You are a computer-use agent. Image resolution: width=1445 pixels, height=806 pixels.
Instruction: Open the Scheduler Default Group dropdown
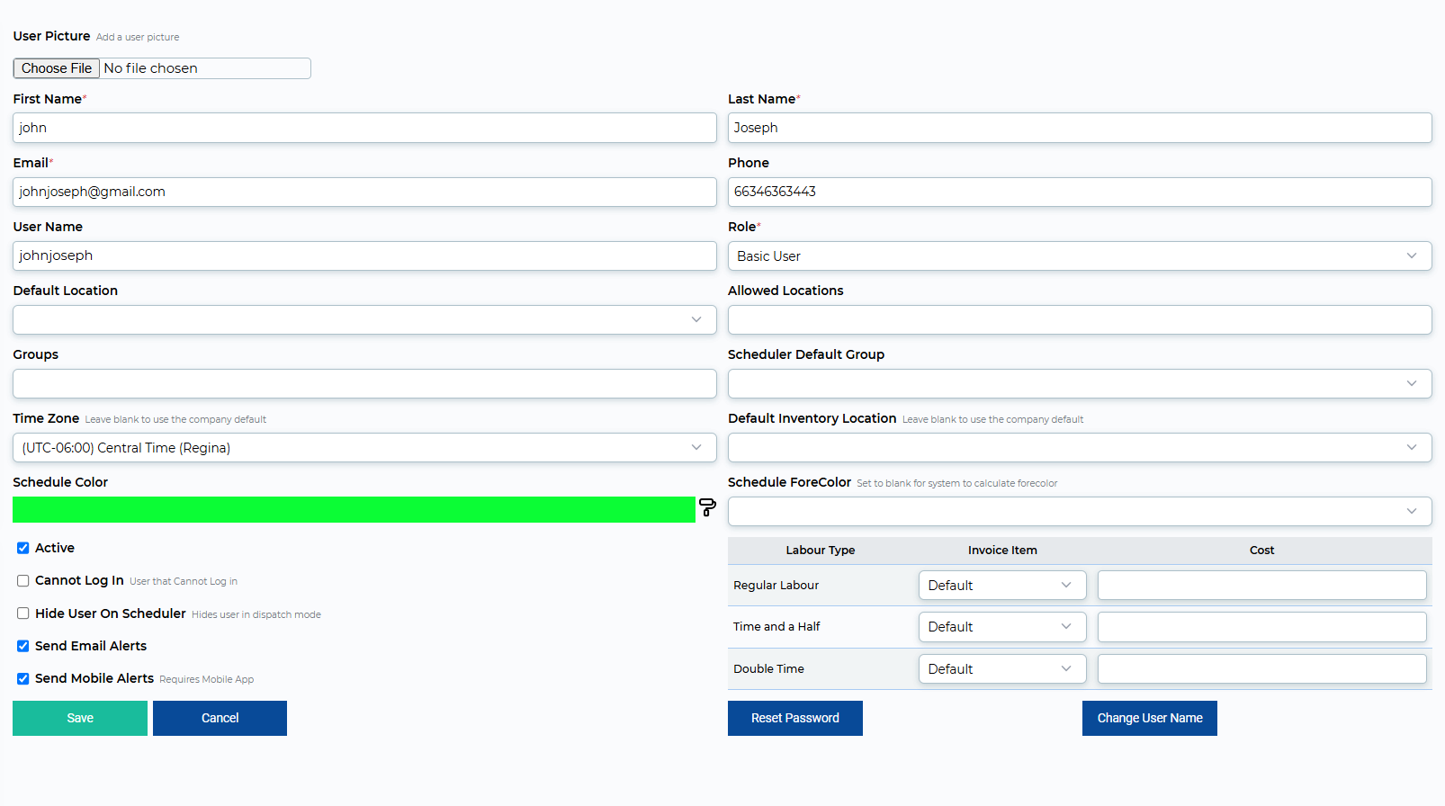(1080, 384)
